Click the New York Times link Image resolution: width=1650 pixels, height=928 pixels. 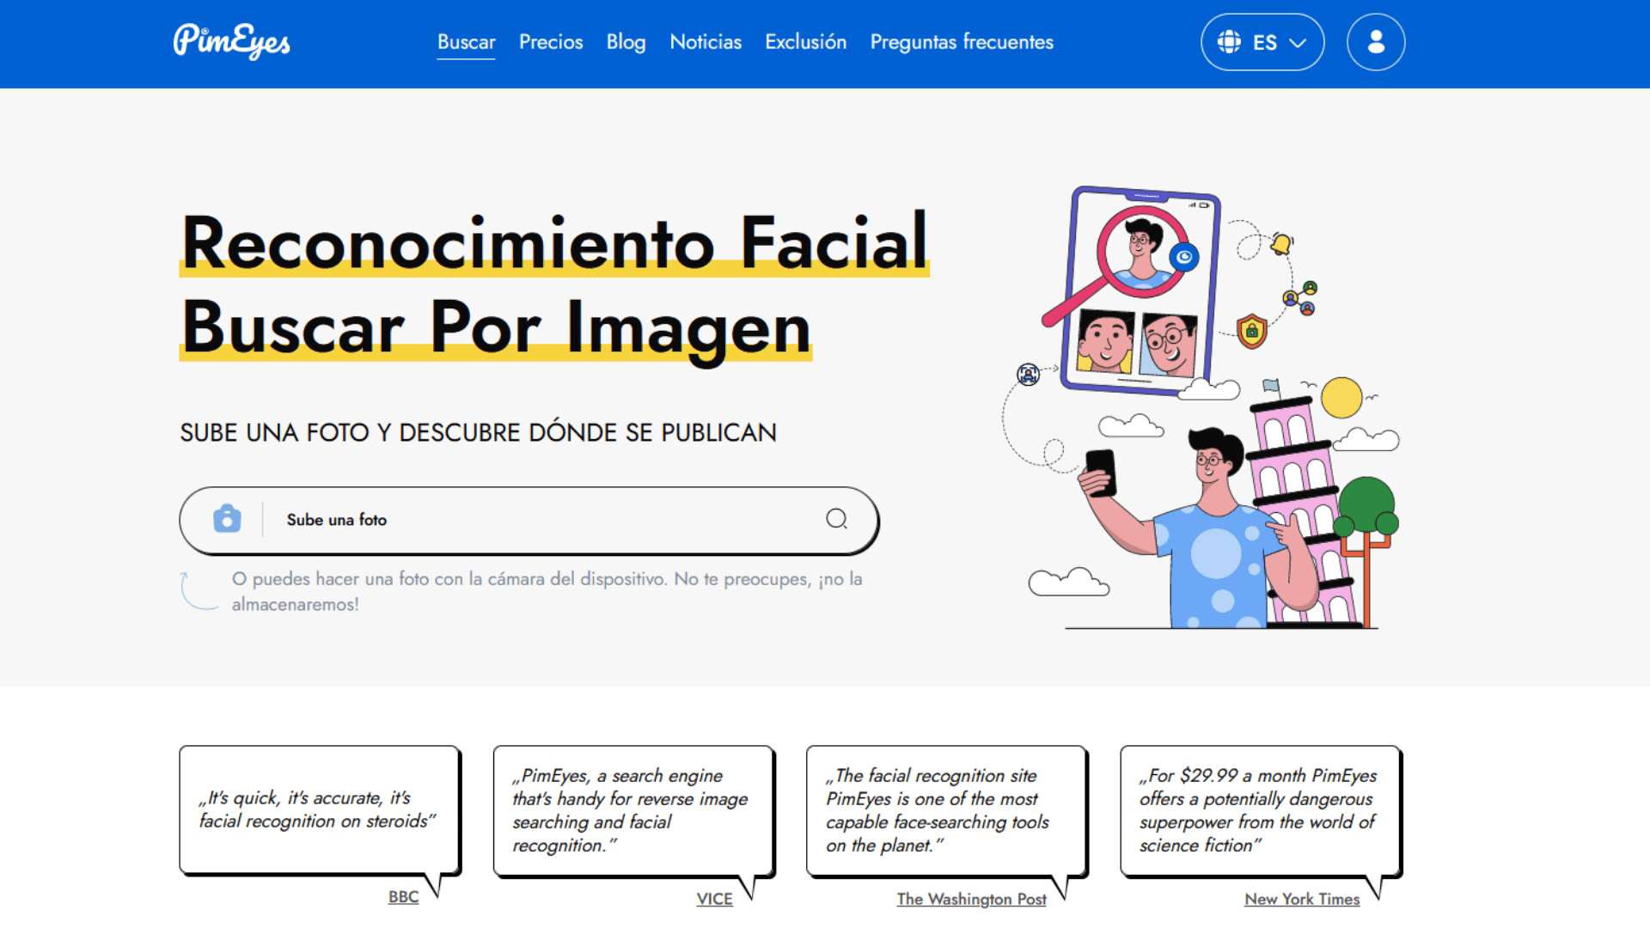tap(1302, 899)
